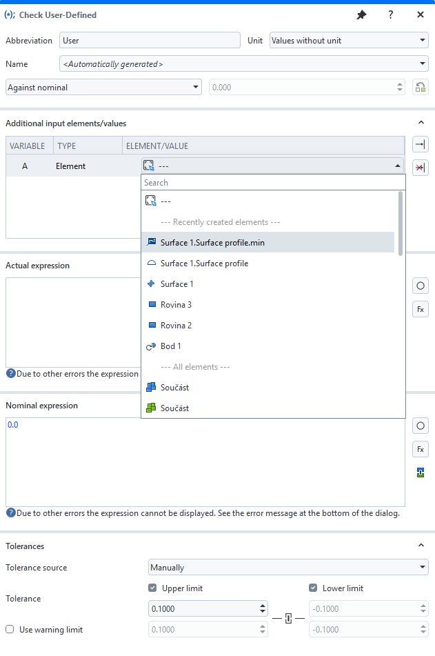Uncheck the Lower limit checkbox
The width and height of the screenshot is (435, 656).
pyautogui.click(x=314, y=588)
